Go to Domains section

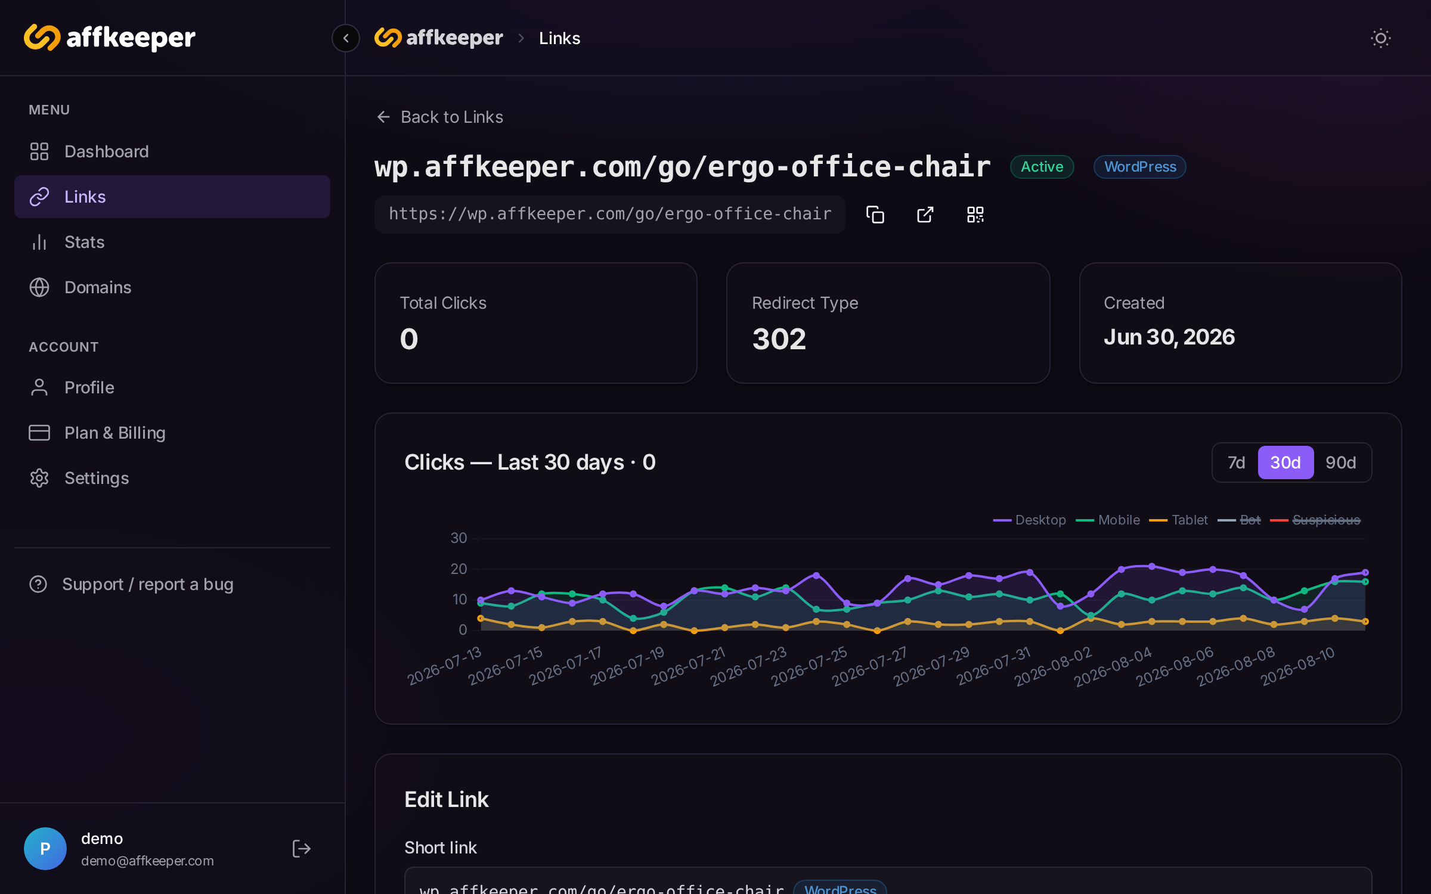pyautogui.click(x=172, y=287)
